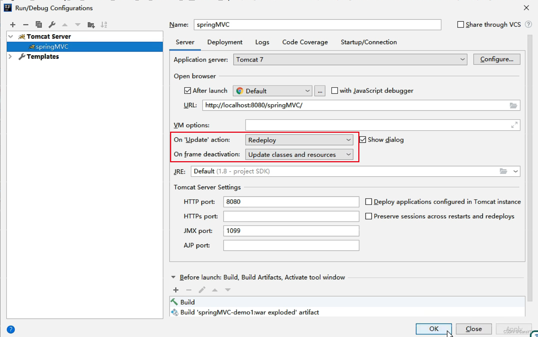Remove the selected configuration
The width and height of the screenshot is (538, 337).
(x=26, y=25)
